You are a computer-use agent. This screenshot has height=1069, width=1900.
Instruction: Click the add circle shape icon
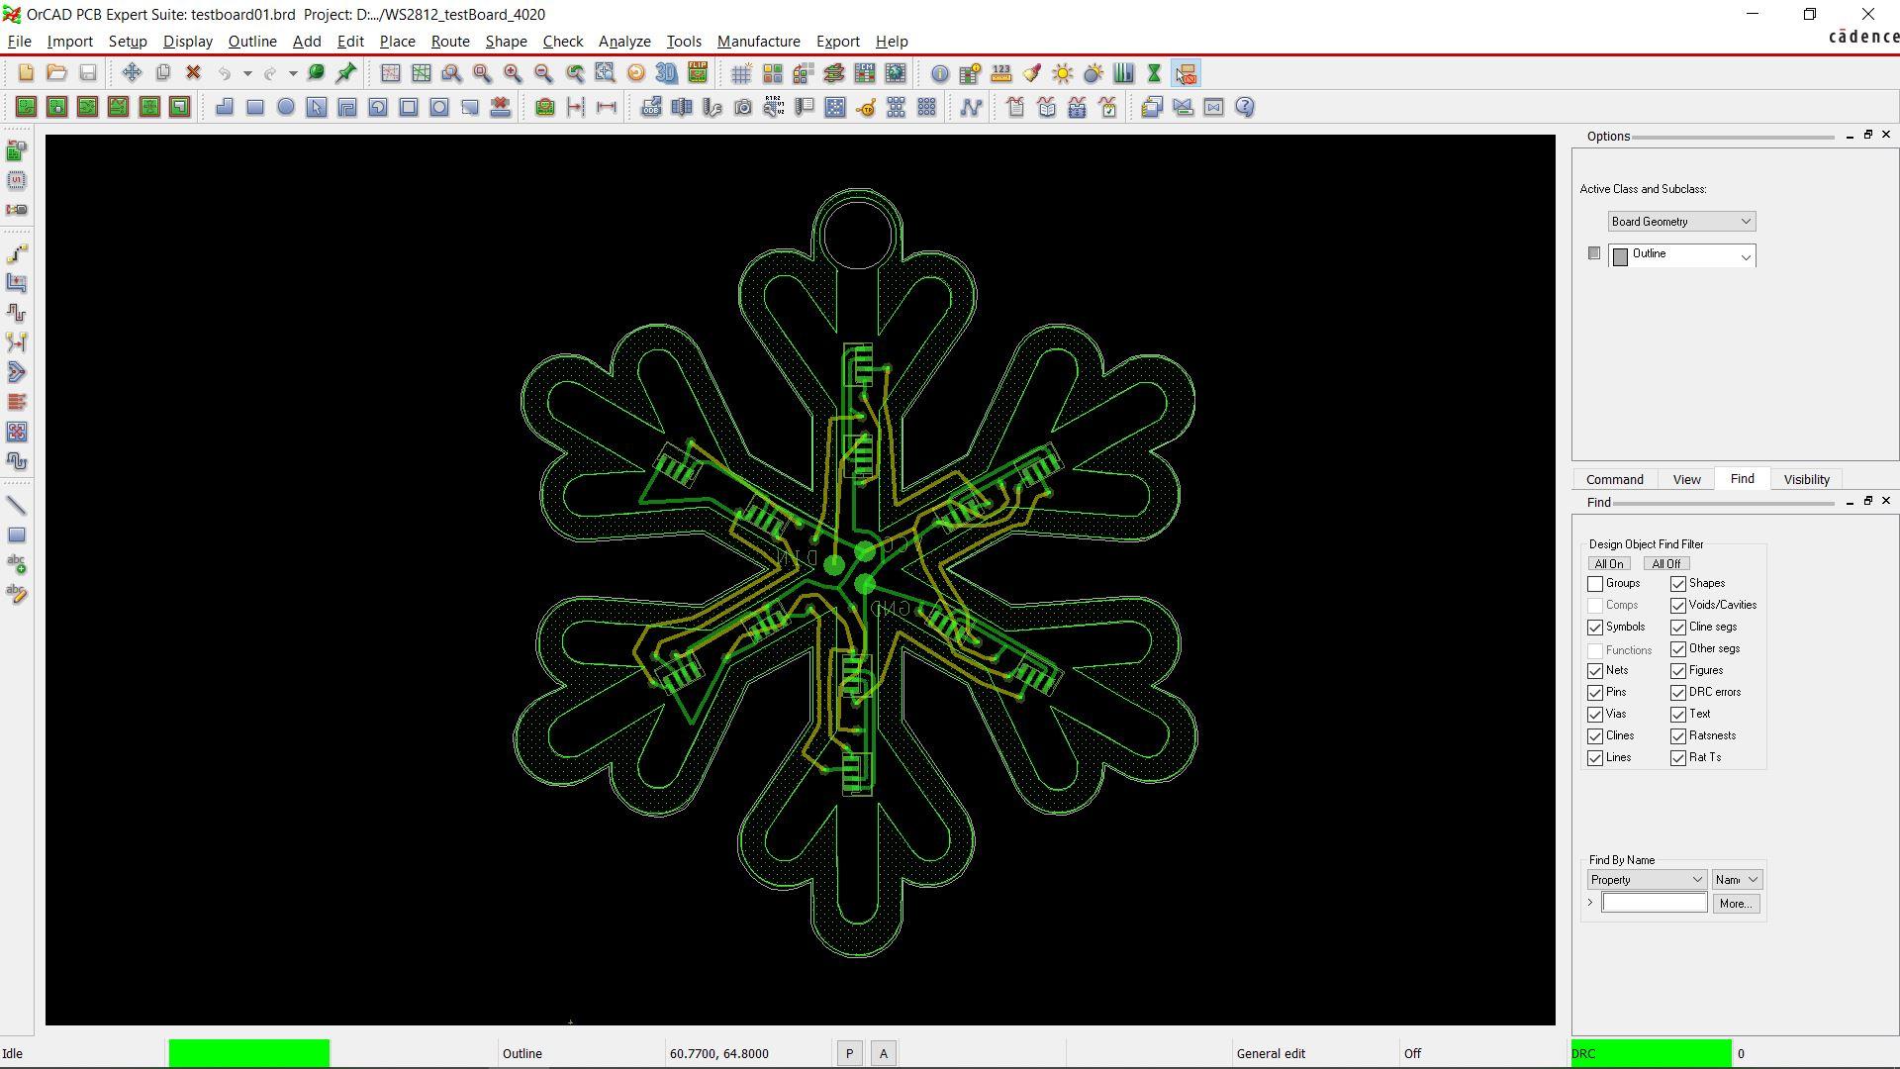pos(286,107)
